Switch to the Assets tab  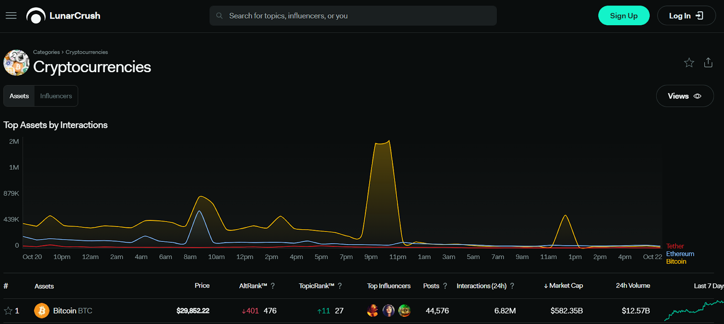[19, 96]
